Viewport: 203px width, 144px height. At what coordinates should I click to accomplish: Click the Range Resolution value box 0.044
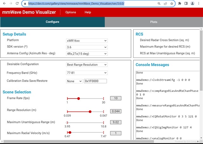pyautogui.click(x=116, y=111)
